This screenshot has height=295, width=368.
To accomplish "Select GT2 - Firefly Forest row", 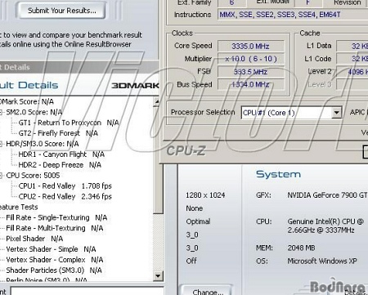I will point(58,133).
